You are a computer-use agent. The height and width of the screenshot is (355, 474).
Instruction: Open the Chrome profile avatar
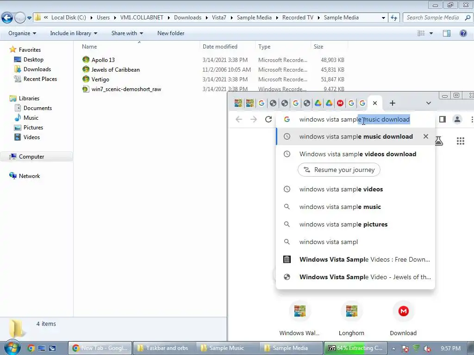457,119
